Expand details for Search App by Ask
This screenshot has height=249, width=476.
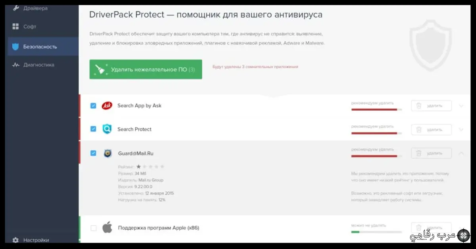coord(461,105)
